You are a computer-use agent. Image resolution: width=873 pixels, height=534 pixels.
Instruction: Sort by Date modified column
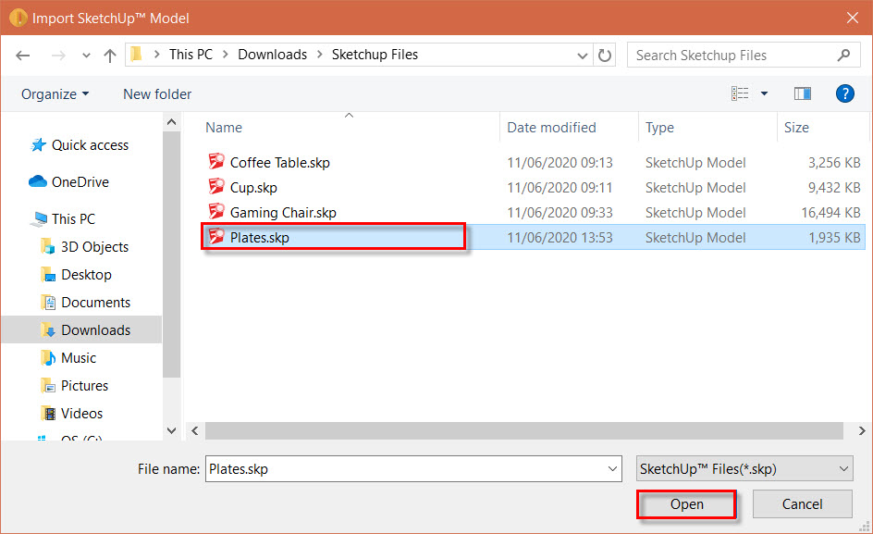[x=551, y=128]
